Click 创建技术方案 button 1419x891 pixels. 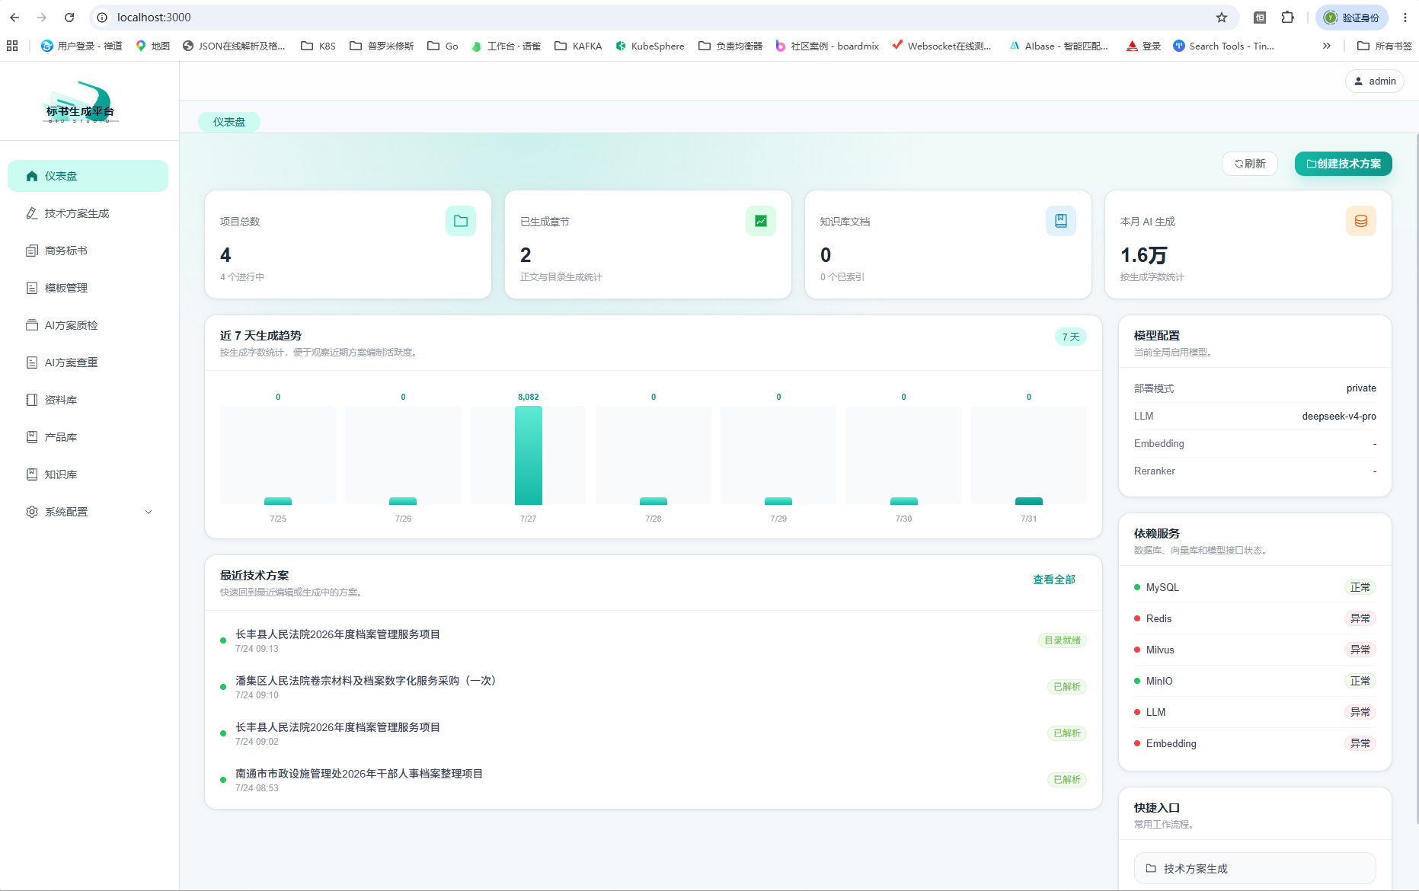[1344, 164]
